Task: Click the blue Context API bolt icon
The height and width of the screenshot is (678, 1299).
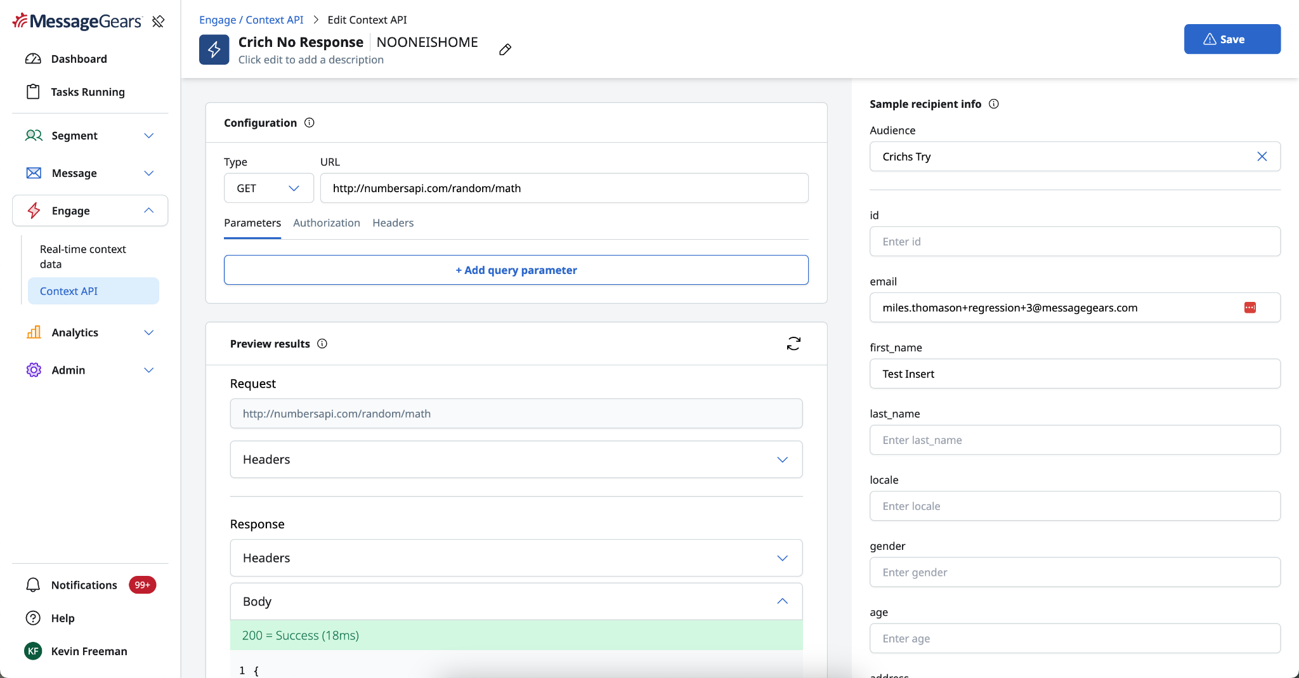Action: tap(214, 49)
